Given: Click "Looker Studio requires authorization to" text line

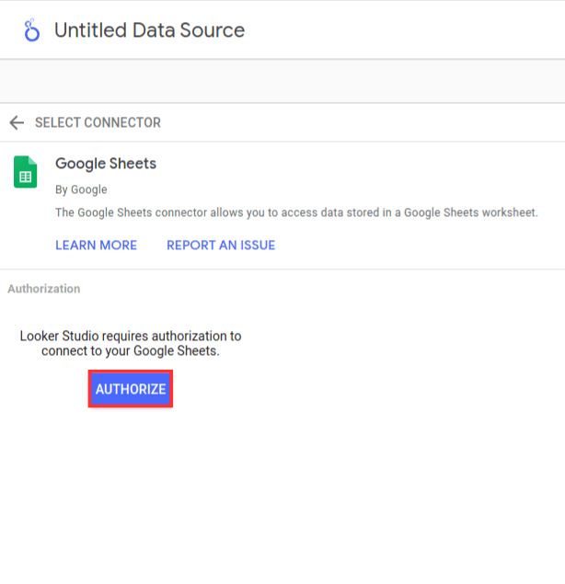Looking at the screenshot, I should click(131, 337).
